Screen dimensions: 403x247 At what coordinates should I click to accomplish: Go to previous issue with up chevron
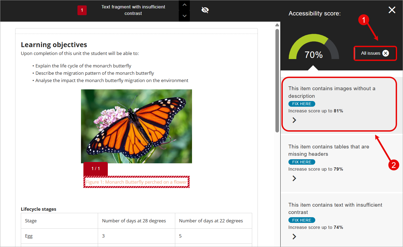pos(184,5)
